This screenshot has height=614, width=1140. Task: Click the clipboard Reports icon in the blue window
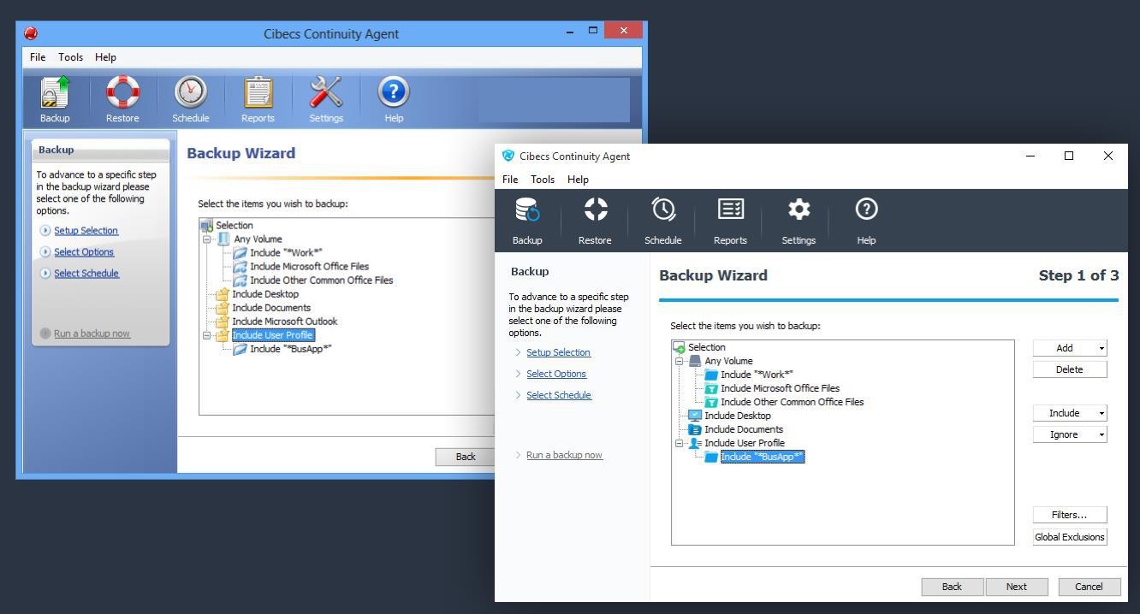258,92
